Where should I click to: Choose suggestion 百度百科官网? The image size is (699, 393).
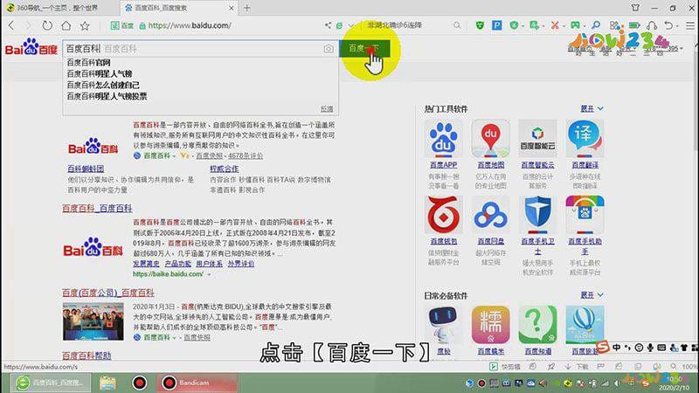pos(88,62)
